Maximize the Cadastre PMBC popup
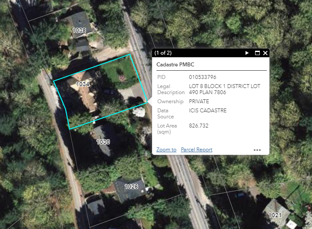 [257, 53]
